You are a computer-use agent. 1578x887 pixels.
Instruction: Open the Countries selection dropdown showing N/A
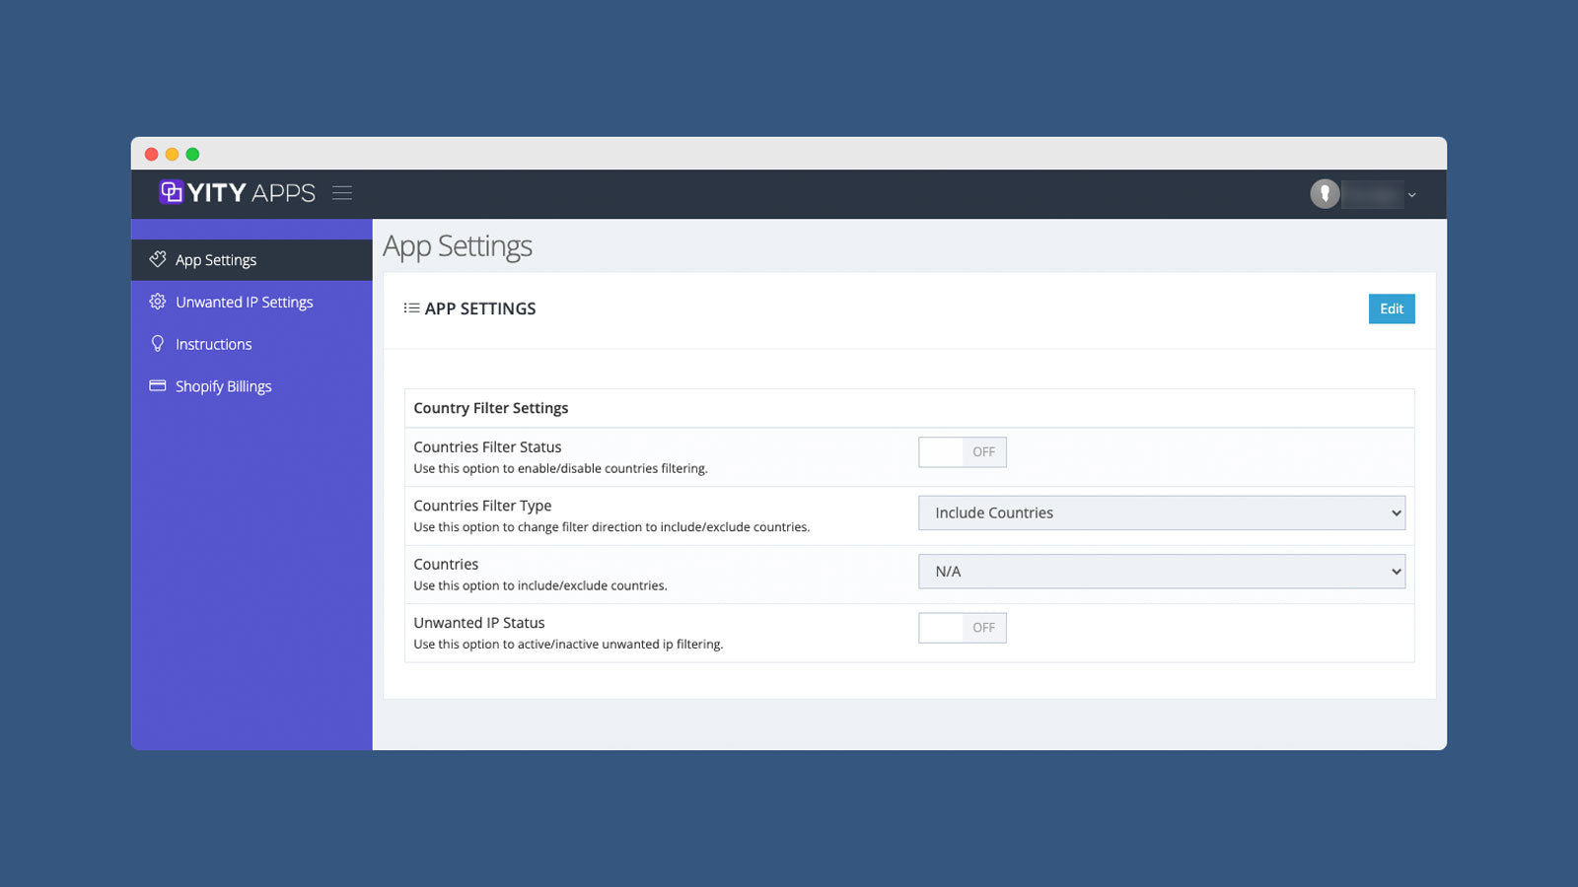point(1162,571)
